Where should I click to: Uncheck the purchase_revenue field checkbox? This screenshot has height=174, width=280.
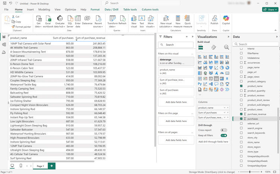[x=241, y=114]
